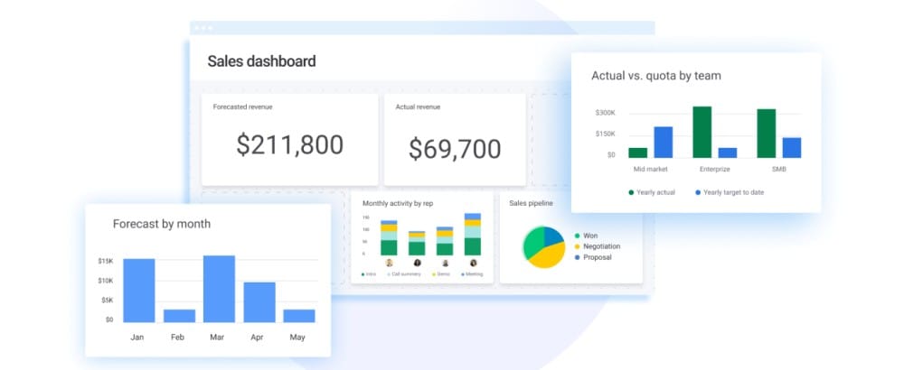Click the blue Mid market target bar
904x370 pixels.
663,142
